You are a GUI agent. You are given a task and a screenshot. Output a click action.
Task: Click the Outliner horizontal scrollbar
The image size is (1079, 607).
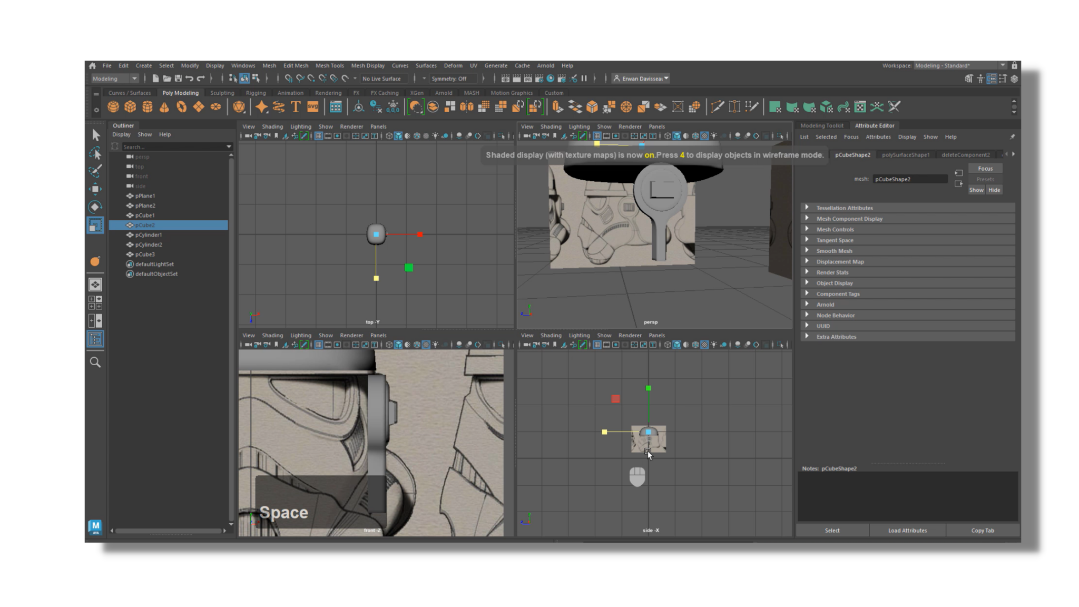pyautogui.click(x=169, y=531)
